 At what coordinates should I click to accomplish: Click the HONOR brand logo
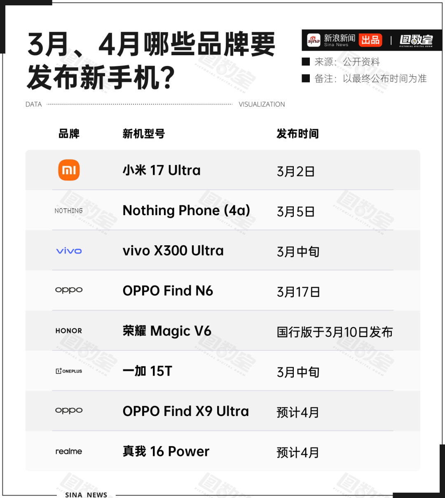click(x=69, y=331)
